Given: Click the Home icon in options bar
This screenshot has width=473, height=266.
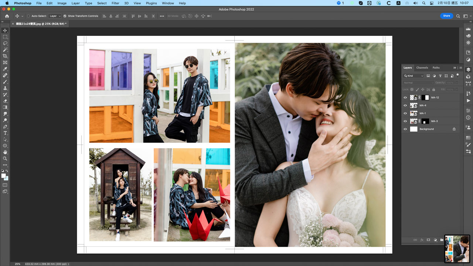Looking at the screenshot, I should pyautogui.click(x=7, y=16).
